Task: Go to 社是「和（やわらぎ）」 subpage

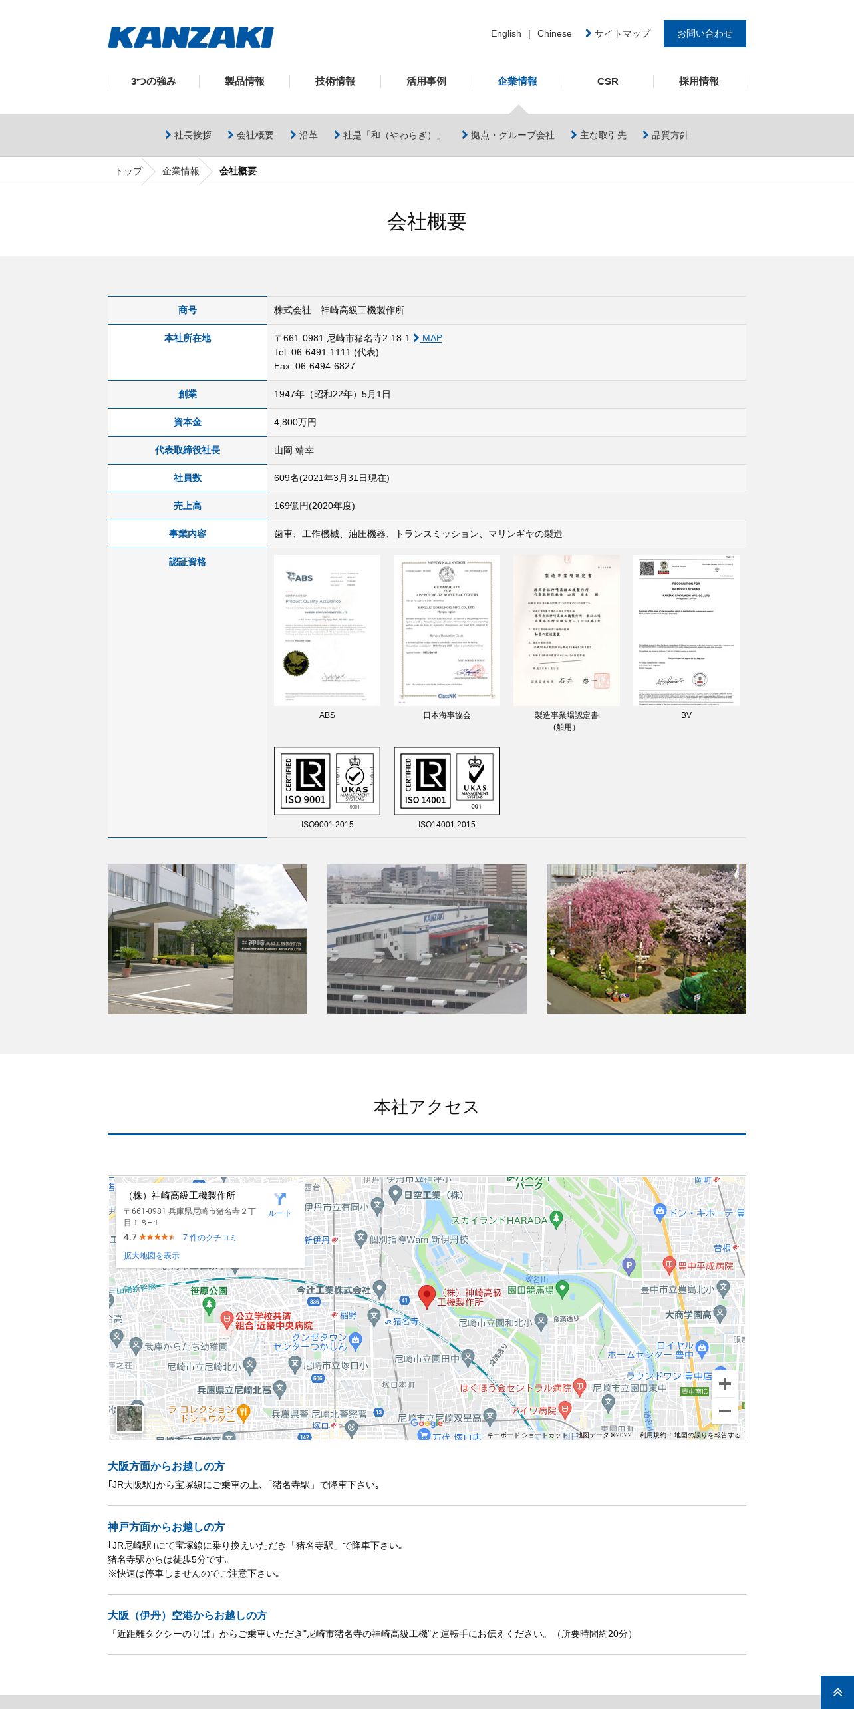Action: coord(390,135)
